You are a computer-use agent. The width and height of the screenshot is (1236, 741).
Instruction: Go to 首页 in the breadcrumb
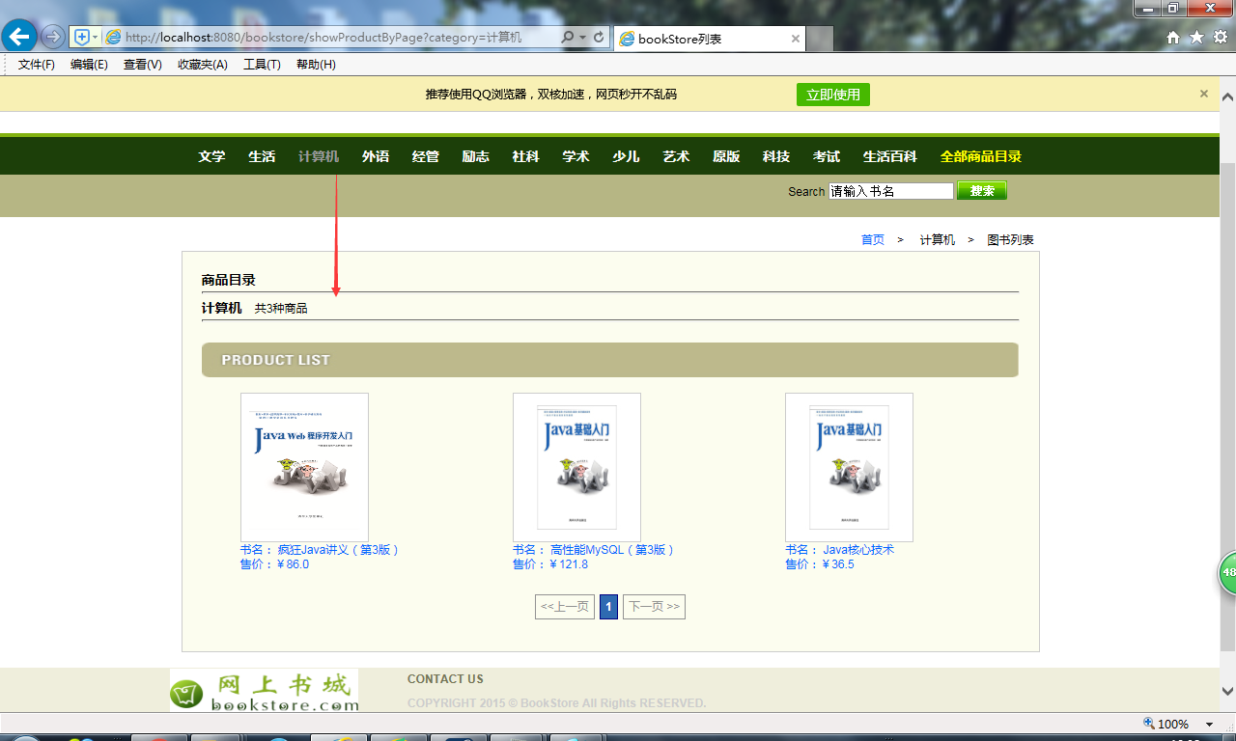tap(873, 240)
